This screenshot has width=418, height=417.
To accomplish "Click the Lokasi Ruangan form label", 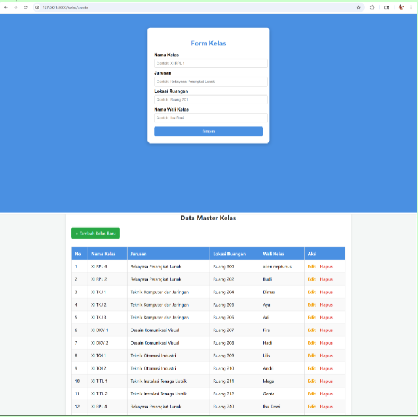I will click(x=171, y=91).
